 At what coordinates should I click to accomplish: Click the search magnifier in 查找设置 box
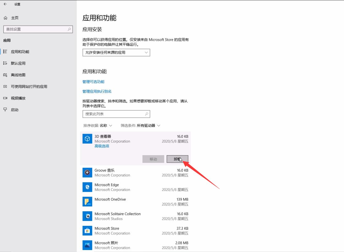click(69, 29)
